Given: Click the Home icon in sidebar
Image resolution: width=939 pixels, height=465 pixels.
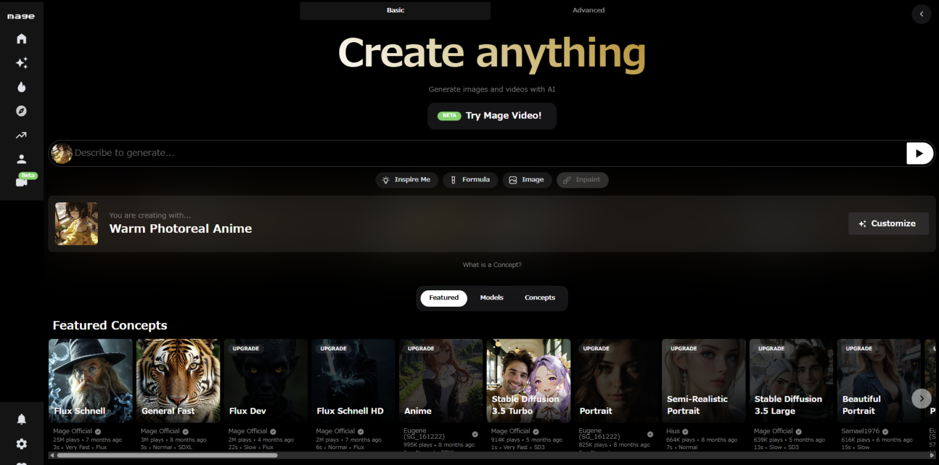Looking at the screenshot, I should click(21, 39).
